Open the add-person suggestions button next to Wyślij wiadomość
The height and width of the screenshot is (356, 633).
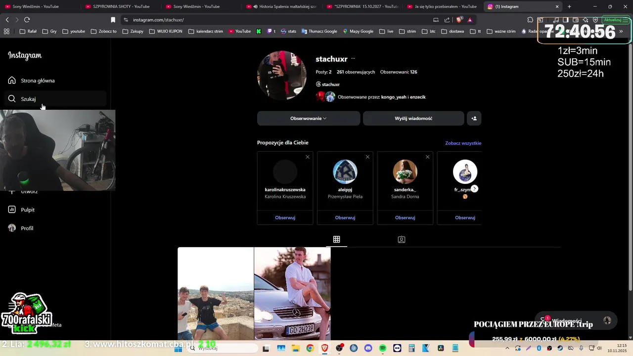coord(474,118)
